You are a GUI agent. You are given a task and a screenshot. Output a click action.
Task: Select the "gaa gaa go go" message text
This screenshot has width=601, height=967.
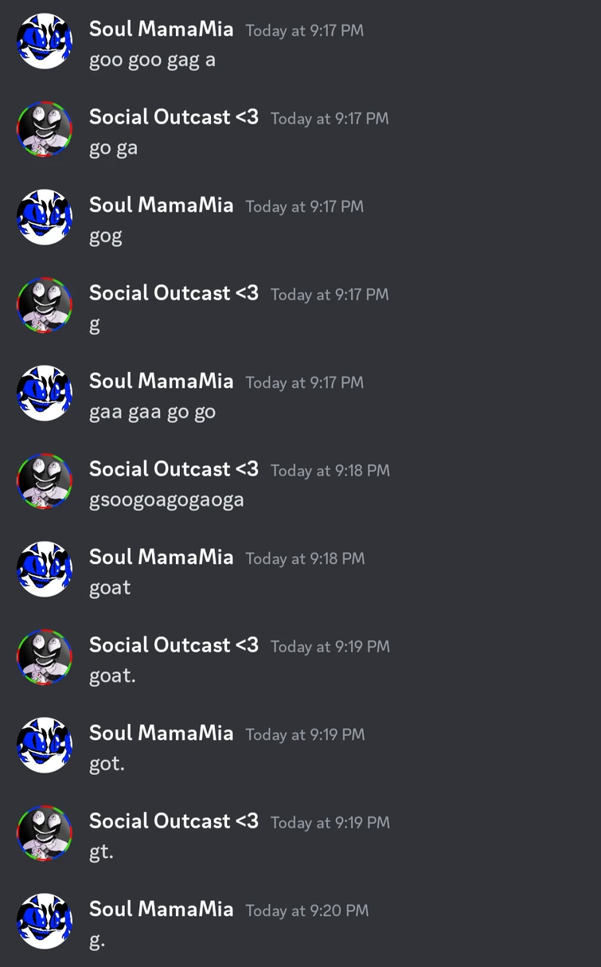(152, 413)
